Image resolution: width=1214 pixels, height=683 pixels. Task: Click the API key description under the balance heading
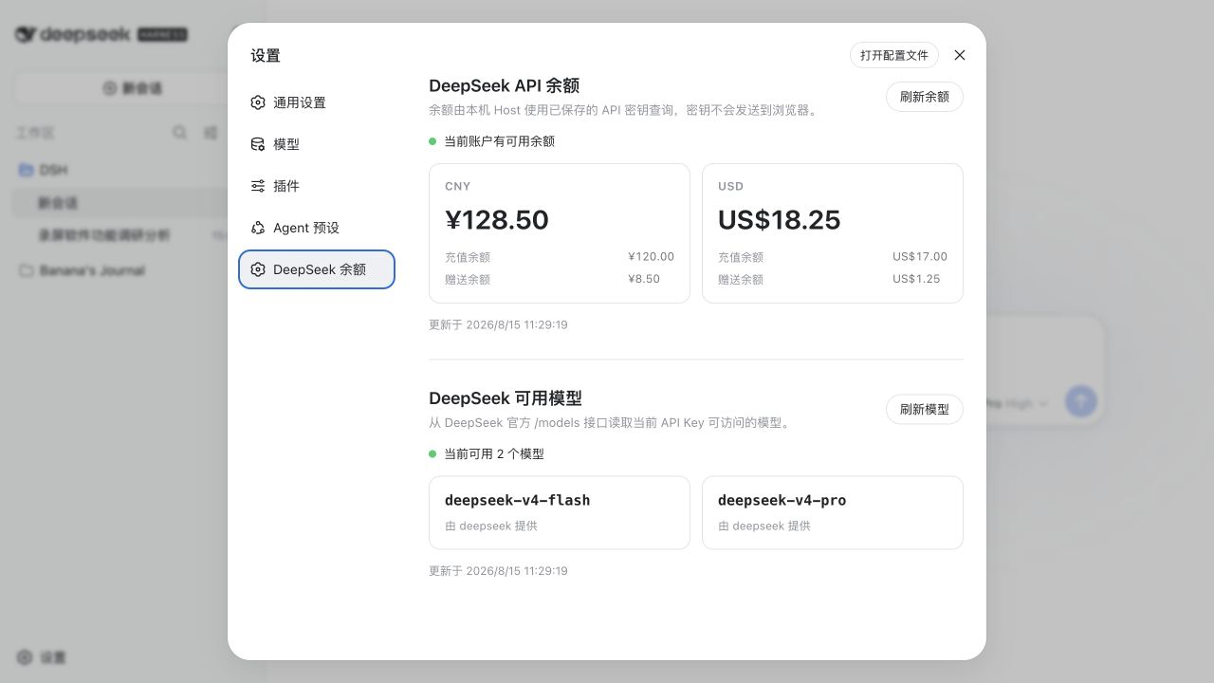(625, 110)
